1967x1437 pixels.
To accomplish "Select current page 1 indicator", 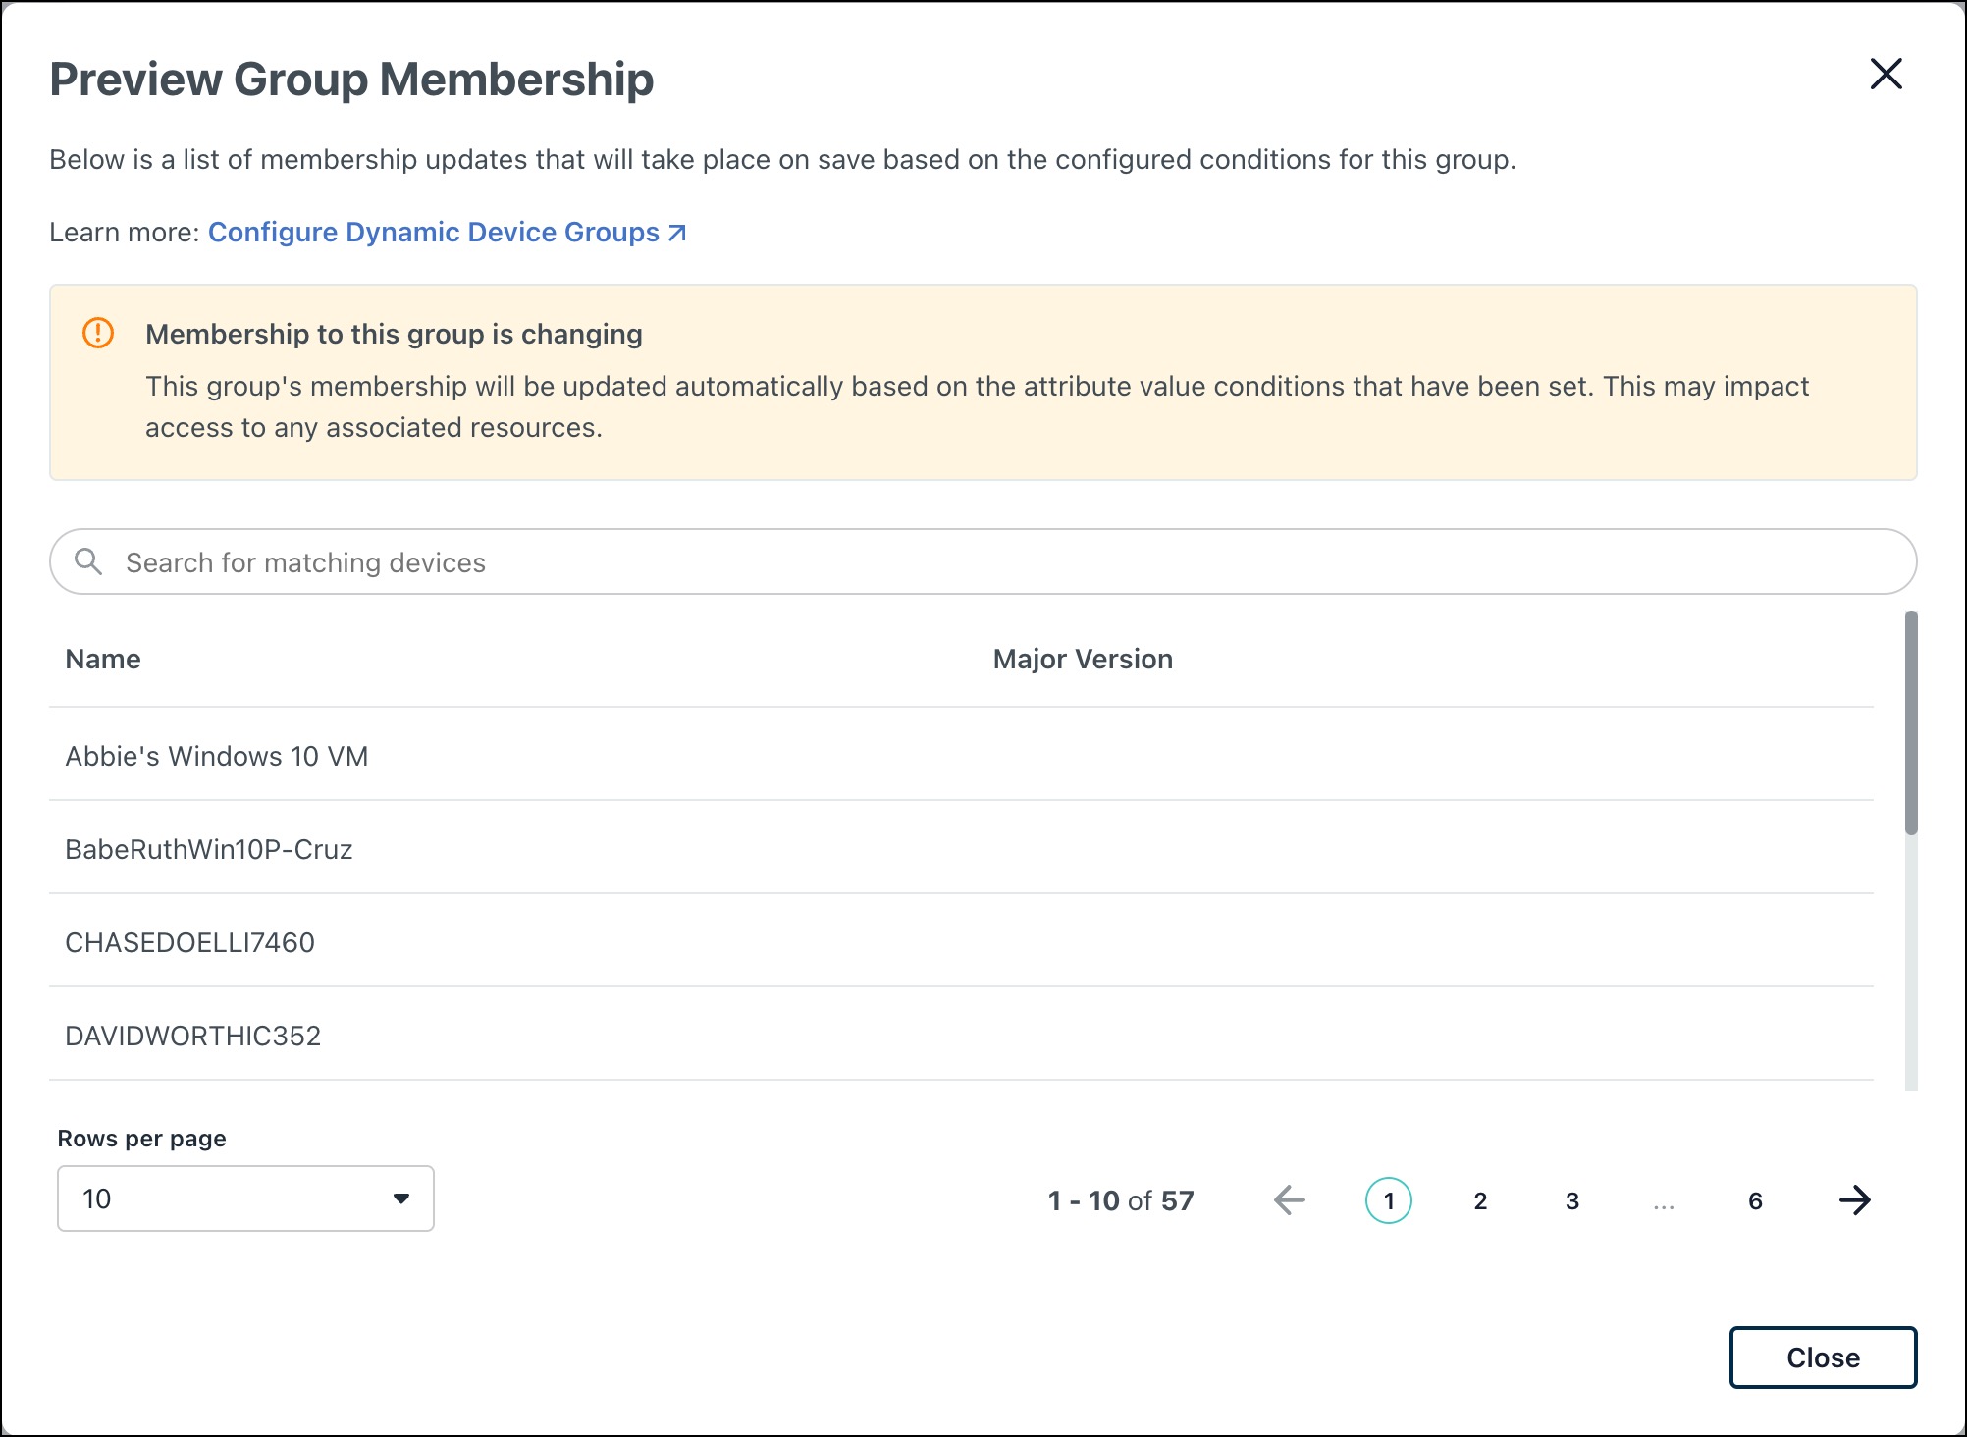I will pos(1388,1200).
